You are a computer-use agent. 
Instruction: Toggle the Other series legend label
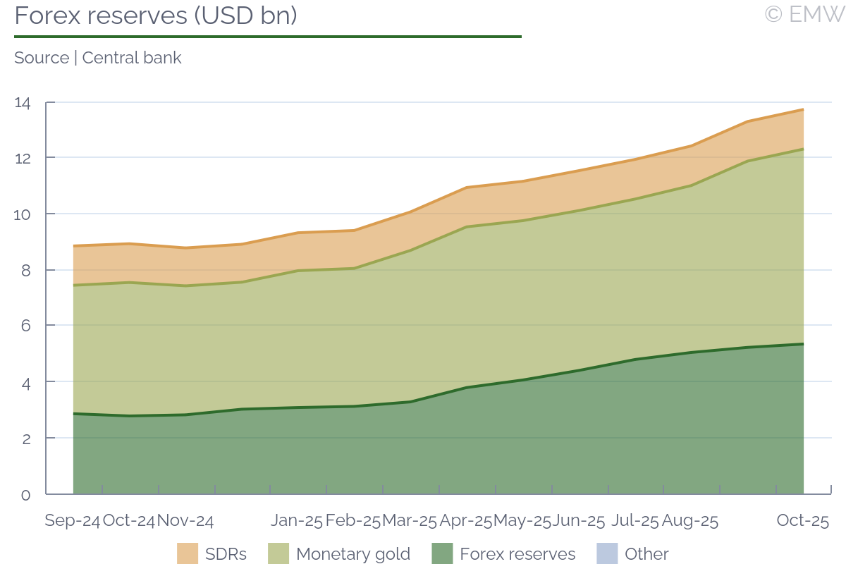[x=646, y=555]
